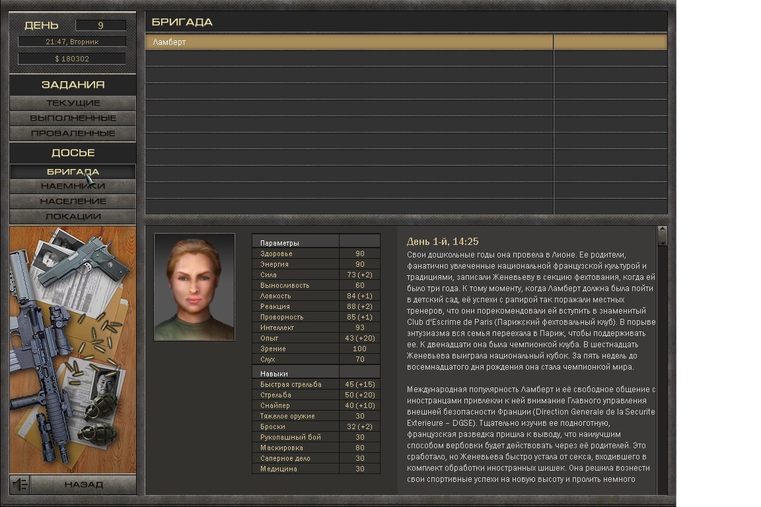Click the biography scrollbar up arrow
This screenshot has width=761, height=507.
662,232
